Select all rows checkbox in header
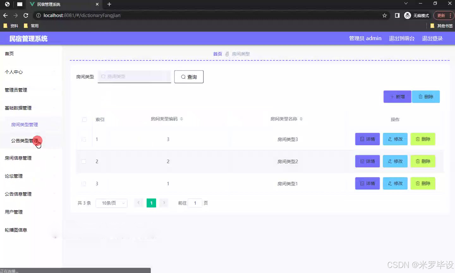The image size is (455, 273). (84, 119)
